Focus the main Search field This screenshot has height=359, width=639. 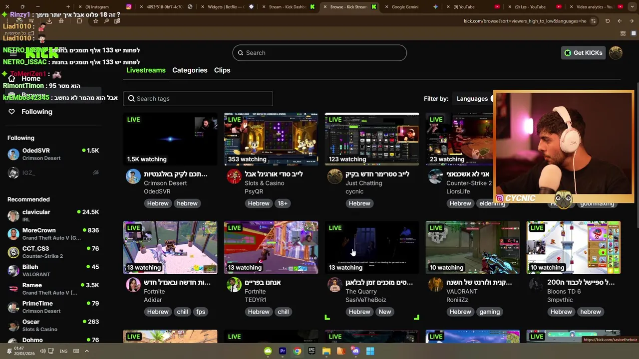tap(319, 53)
